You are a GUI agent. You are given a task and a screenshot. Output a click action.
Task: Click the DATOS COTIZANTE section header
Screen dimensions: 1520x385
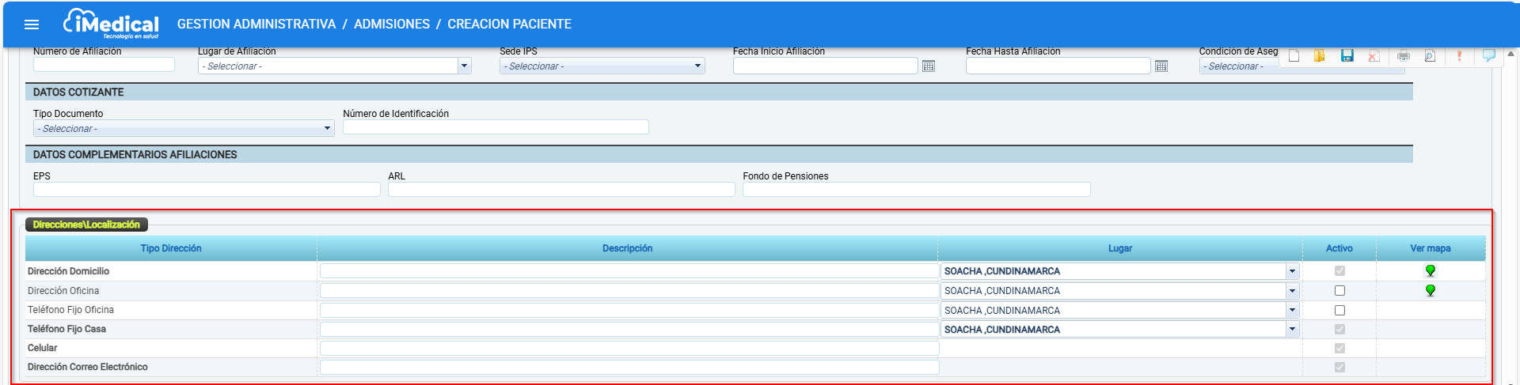coord(719,92)
